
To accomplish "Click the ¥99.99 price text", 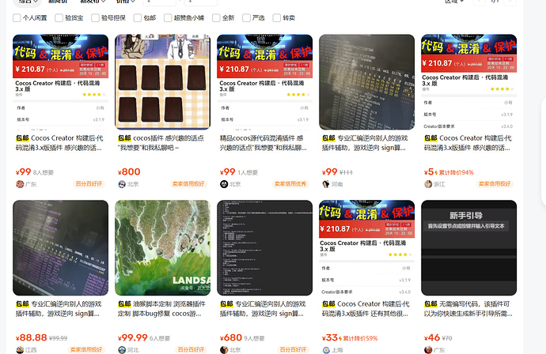I will (133, 337).
